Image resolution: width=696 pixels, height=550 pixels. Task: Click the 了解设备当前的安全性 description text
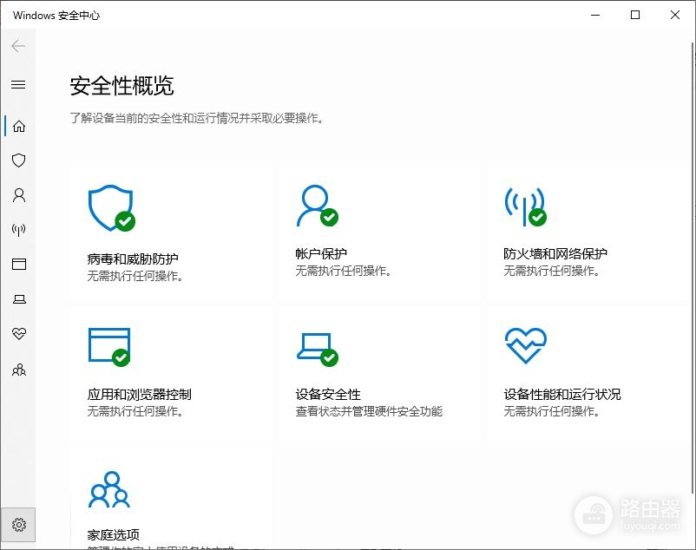click(x=196, y=118)
